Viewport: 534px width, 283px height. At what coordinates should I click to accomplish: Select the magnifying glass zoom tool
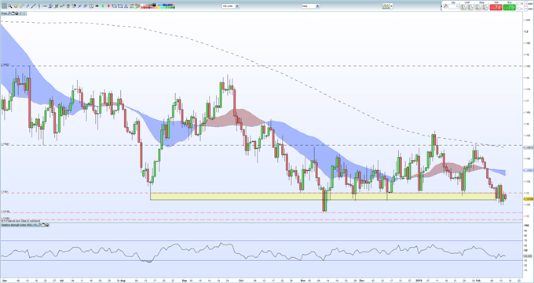[x=10, y=5]
